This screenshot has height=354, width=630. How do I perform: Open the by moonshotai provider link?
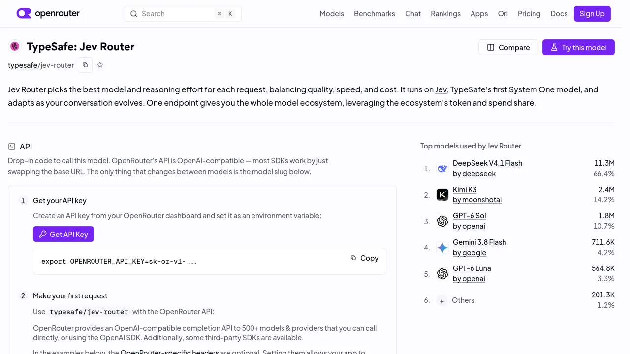477,200
